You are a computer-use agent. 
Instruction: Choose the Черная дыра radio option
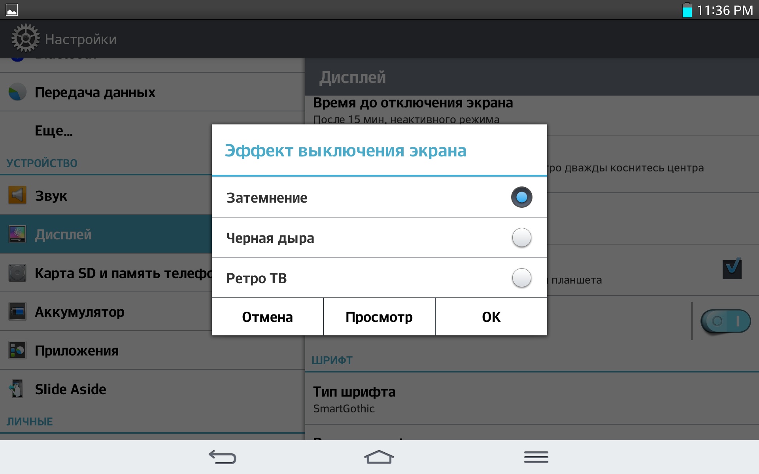click(521, 238)
